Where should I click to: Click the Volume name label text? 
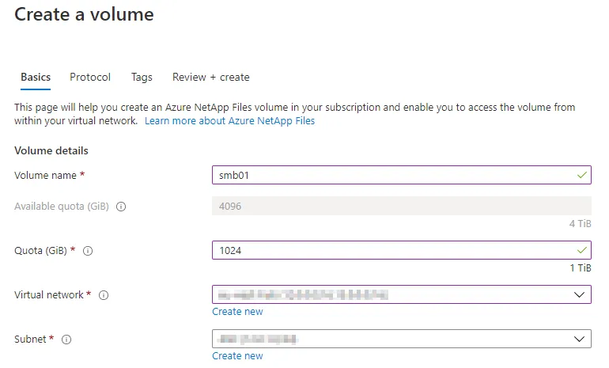pos(46,174)
